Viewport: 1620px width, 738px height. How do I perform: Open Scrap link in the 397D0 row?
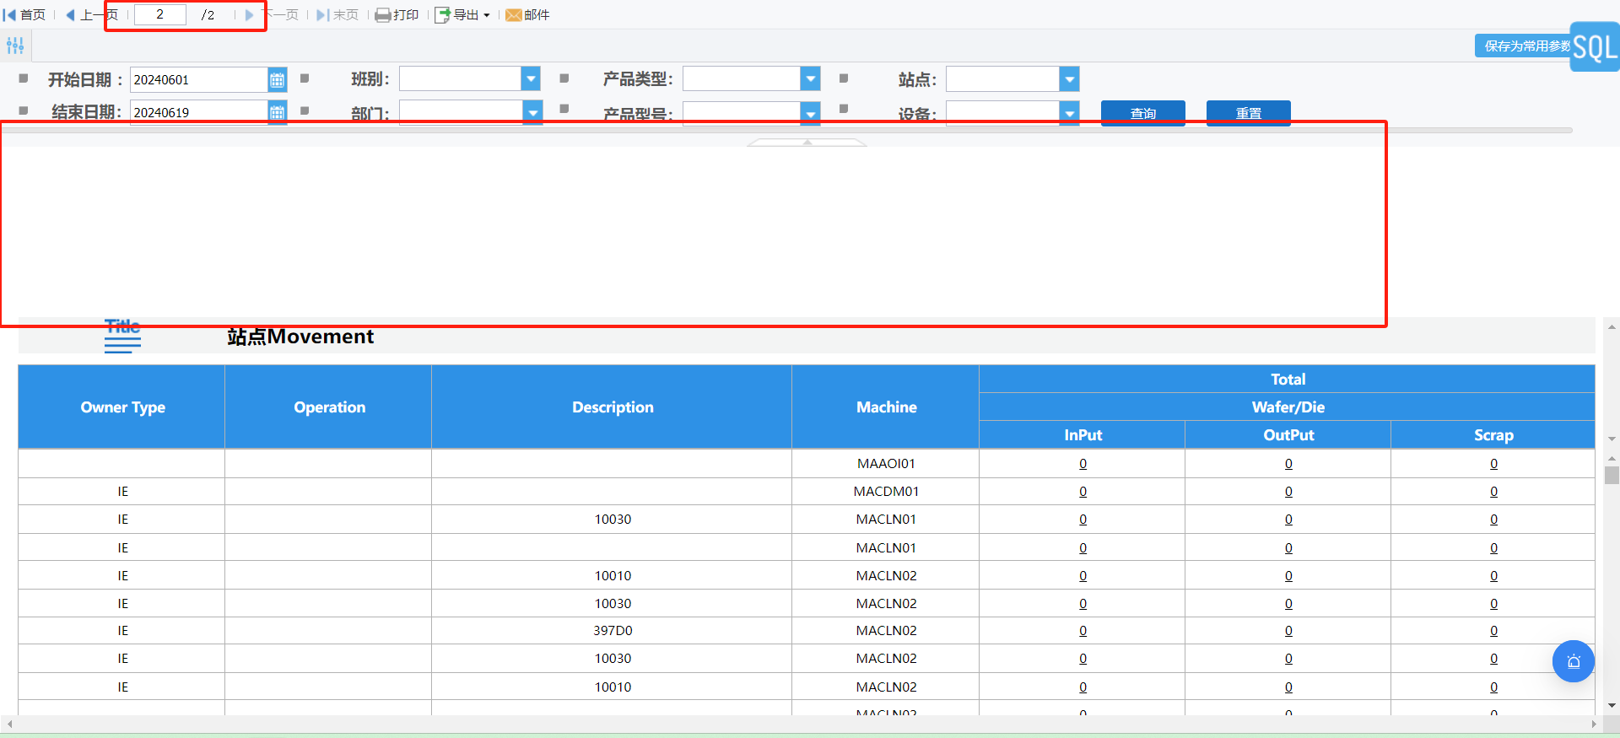click(1493, 631)
